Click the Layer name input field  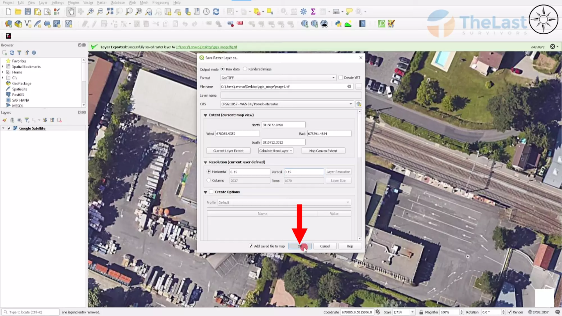pos(291,95)
